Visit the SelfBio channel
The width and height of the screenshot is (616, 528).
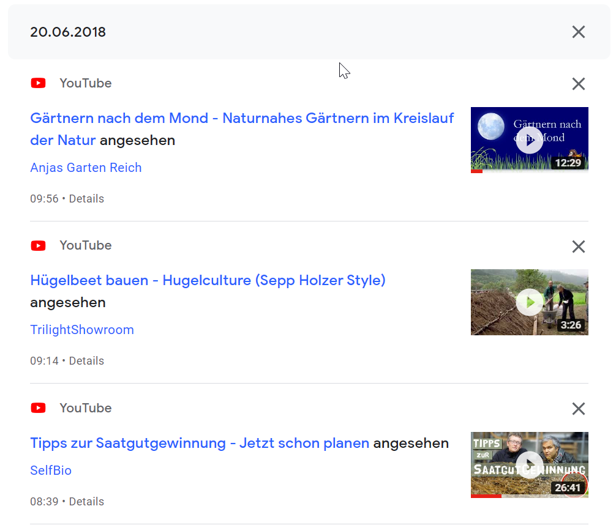tap(51, 470)
